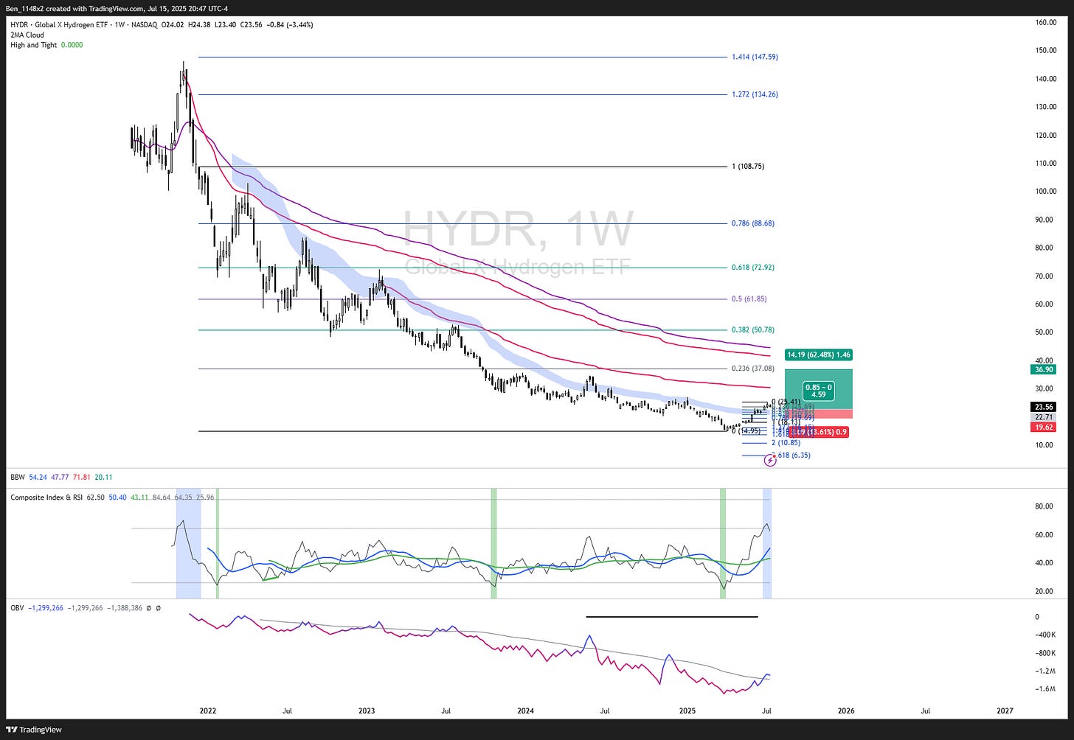Click the 71.81 BBW value
Viewport: 1074px width, 740px height.
80,478
